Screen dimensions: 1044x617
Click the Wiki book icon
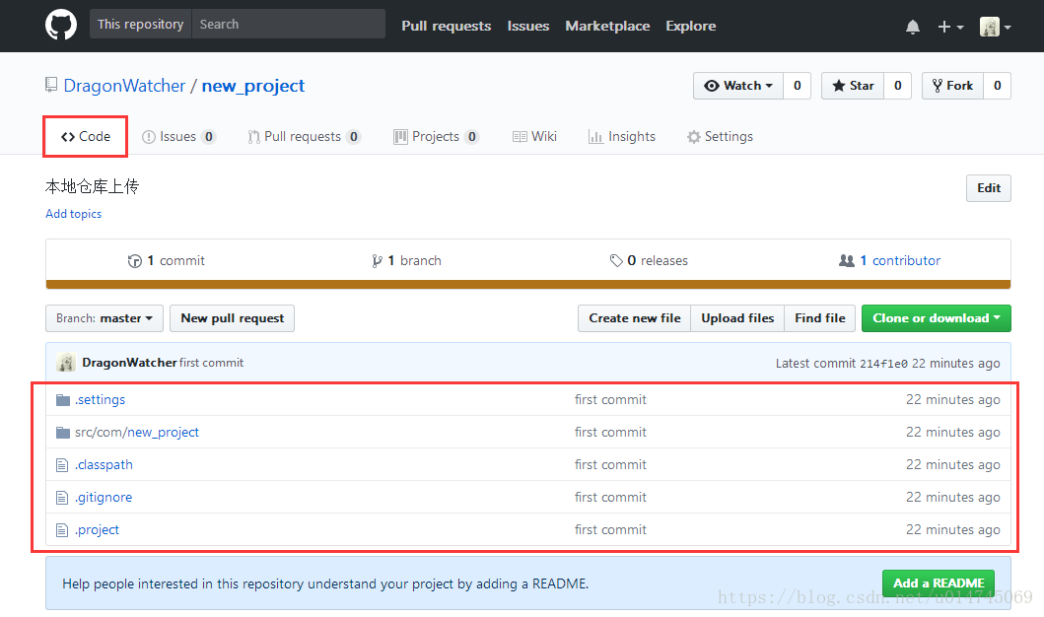520,136
